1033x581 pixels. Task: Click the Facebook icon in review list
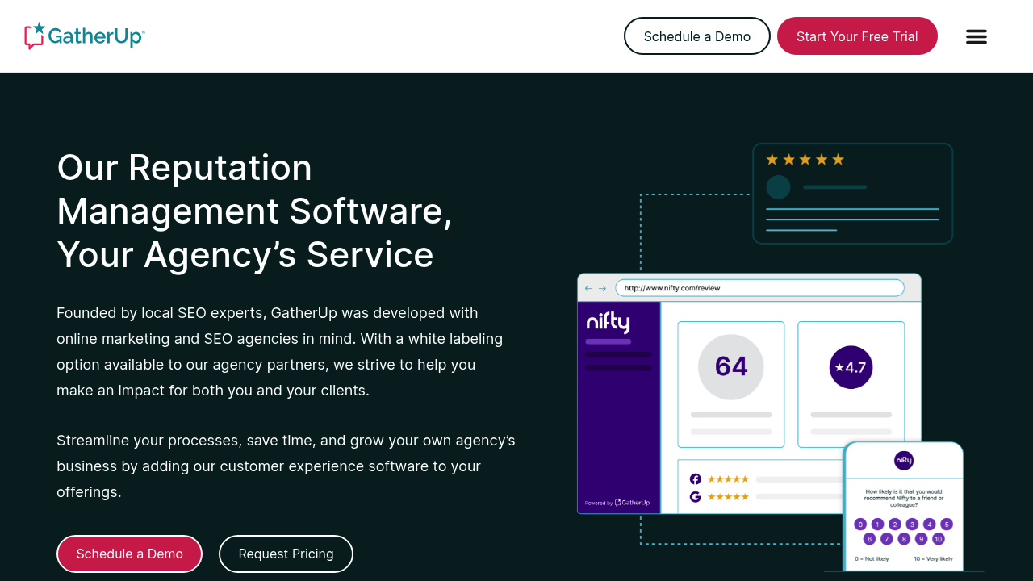(695, 479)
